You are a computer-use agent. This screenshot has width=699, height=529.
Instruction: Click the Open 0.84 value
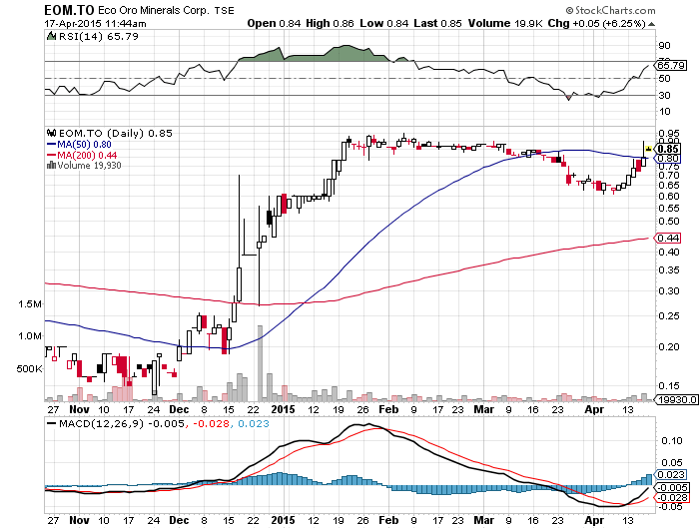pos(274,24)
